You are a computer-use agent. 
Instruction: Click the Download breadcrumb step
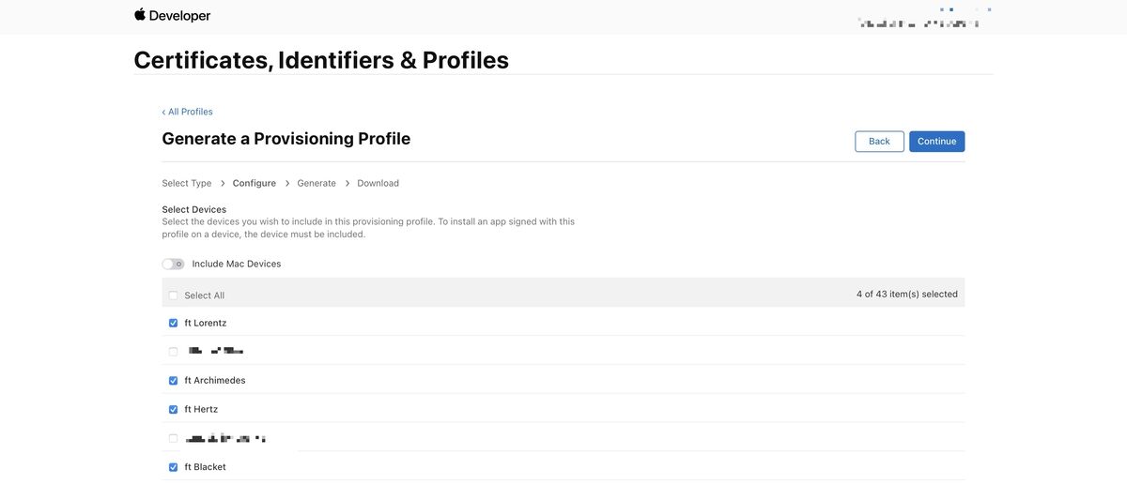tap(378, 183)
